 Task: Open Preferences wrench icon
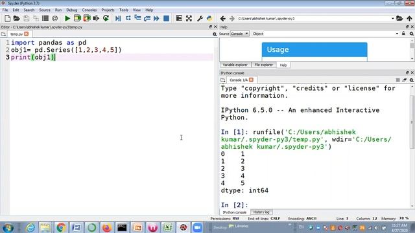point(200,18)
